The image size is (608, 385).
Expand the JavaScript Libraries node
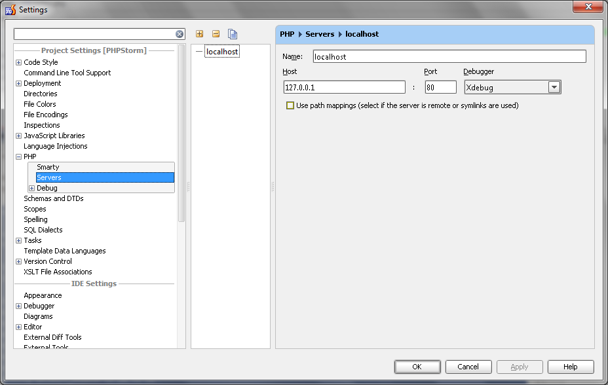click(18, 136)
